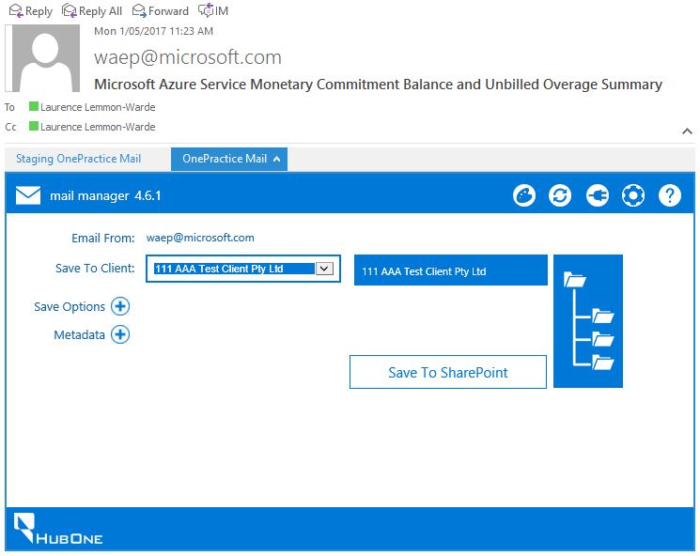The width and height of the screenshot is (700, 556).
Task: Switch to Staging OnePractice Mail tab
Action: coord(79,159)
